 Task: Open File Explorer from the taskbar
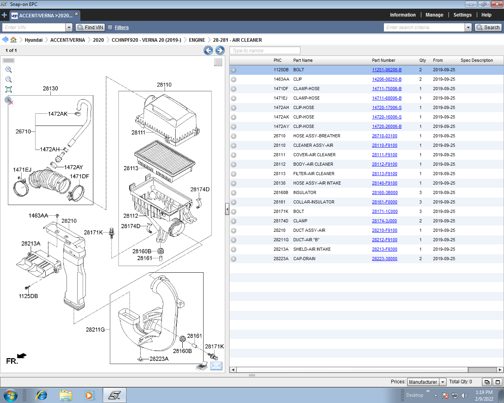point(66,395)
